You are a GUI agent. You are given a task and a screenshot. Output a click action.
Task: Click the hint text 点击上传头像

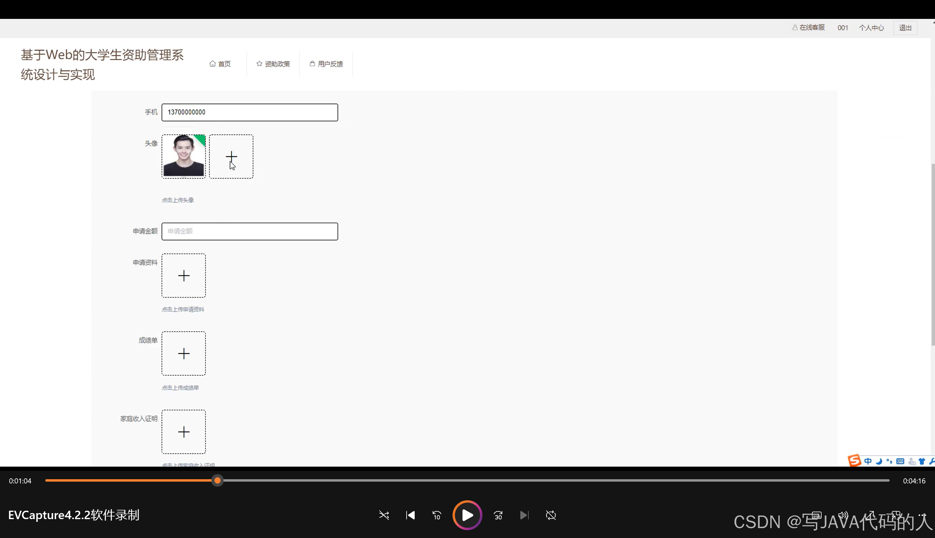click(178, 200)
